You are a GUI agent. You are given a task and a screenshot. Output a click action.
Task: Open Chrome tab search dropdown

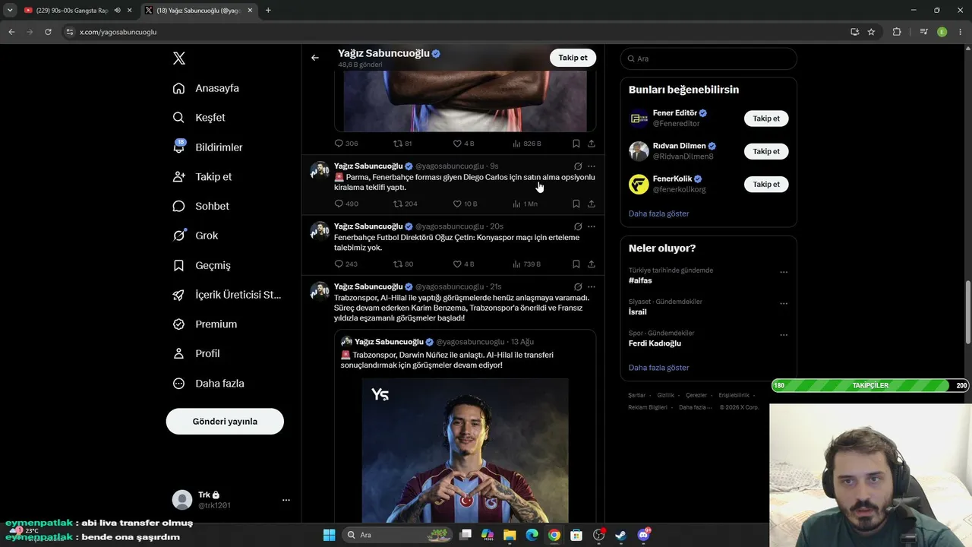(x=10, y=11)
